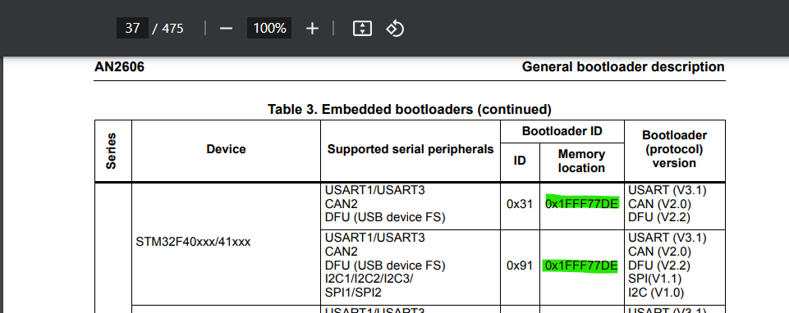Image resolution: width=789 pixels, height=313 pixels.
Task: Click the fit to page icon
Action: click(362, 29)
